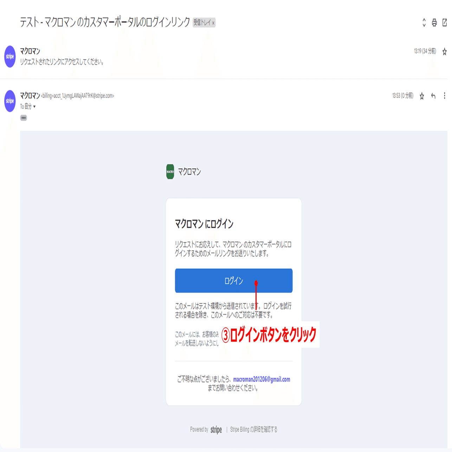Click the expand/collapse all messages arrows
This screenshot has height=452, width=452.
point(424,22)
